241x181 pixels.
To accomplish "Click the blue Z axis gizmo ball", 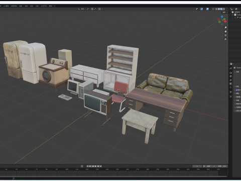I will 222,17.
